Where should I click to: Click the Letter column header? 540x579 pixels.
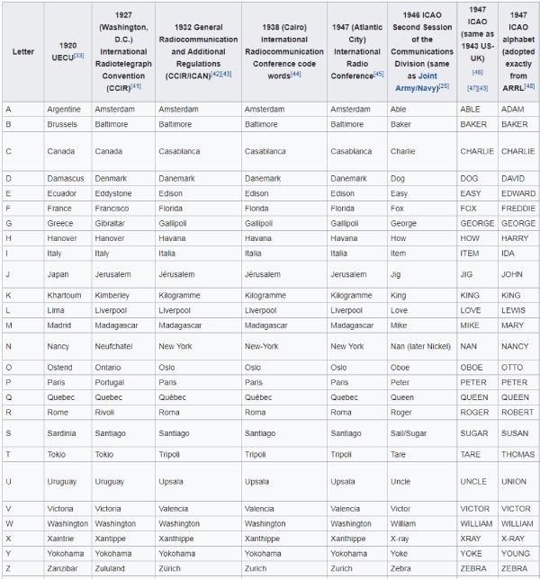pyautogui.click(x=23, y=51)
